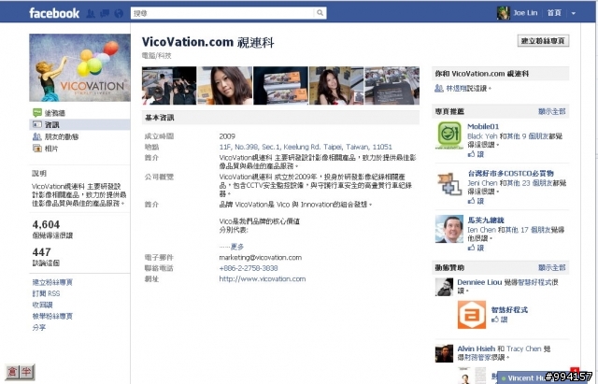Expand description with 更多 link
The height and width of the screenshot is (384, 598).
click(236, 247)
